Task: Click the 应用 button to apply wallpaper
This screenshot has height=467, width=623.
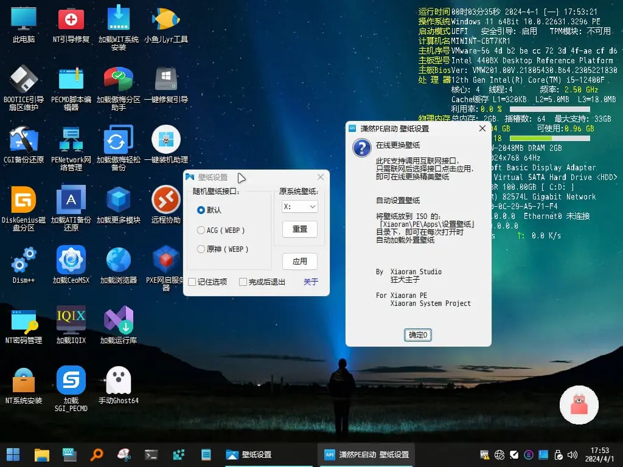Action: coord(299,261)
